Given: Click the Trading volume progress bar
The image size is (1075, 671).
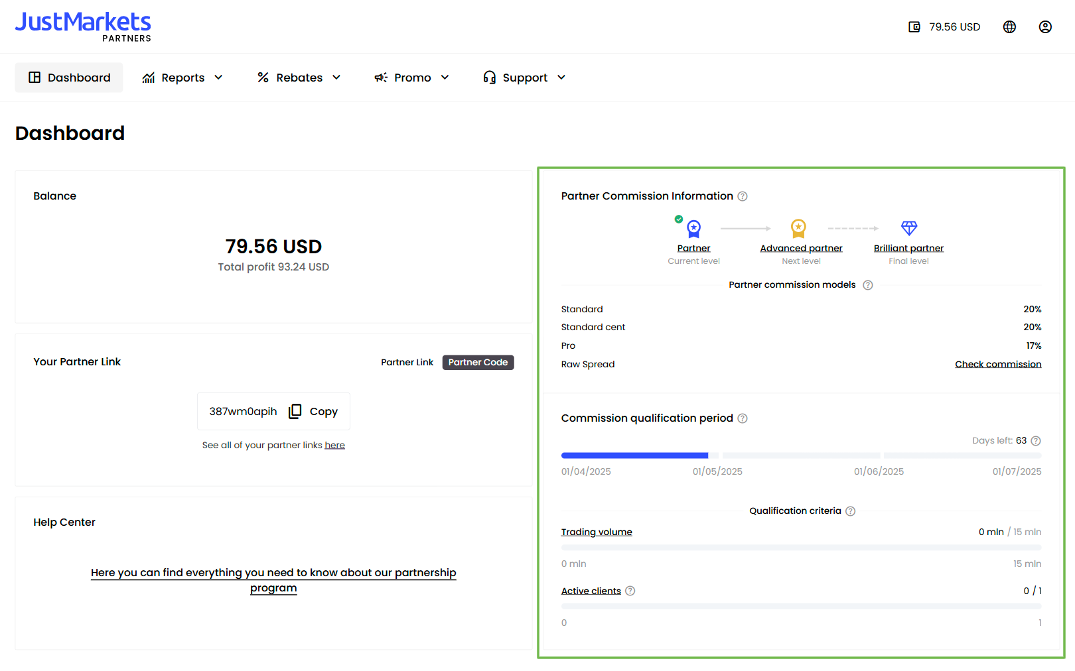Looking at the screenshot, I should [801, 548].
